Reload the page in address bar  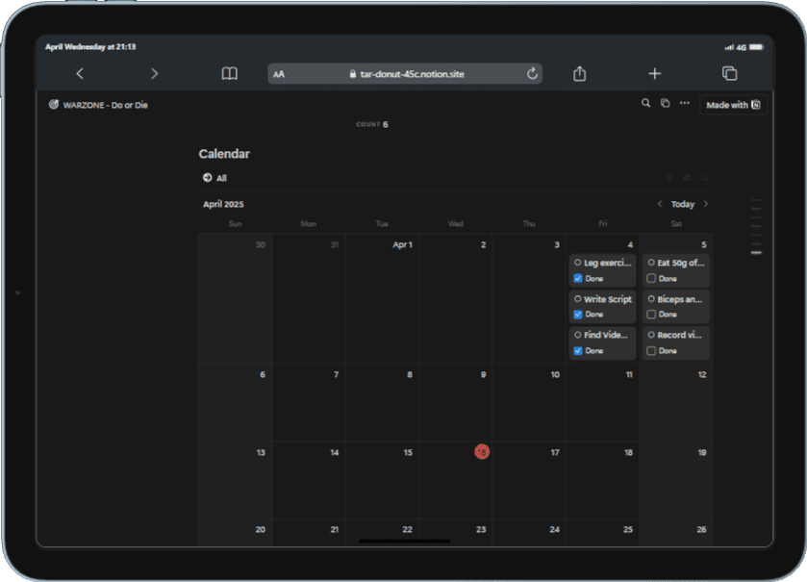[532, 73]
